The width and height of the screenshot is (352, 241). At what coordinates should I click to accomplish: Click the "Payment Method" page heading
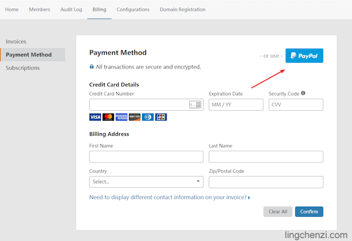(118, 53)
